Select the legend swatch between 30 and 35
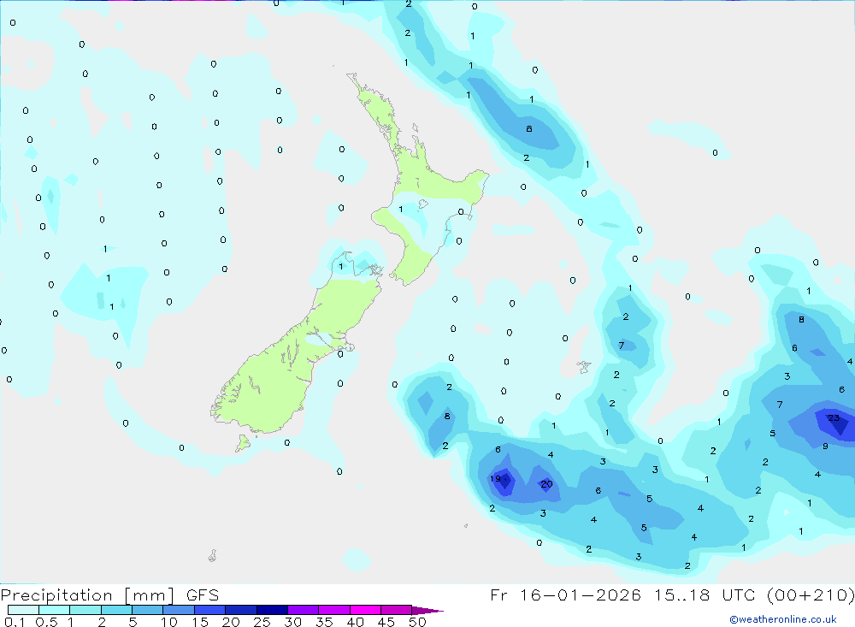 click(304, 610)
